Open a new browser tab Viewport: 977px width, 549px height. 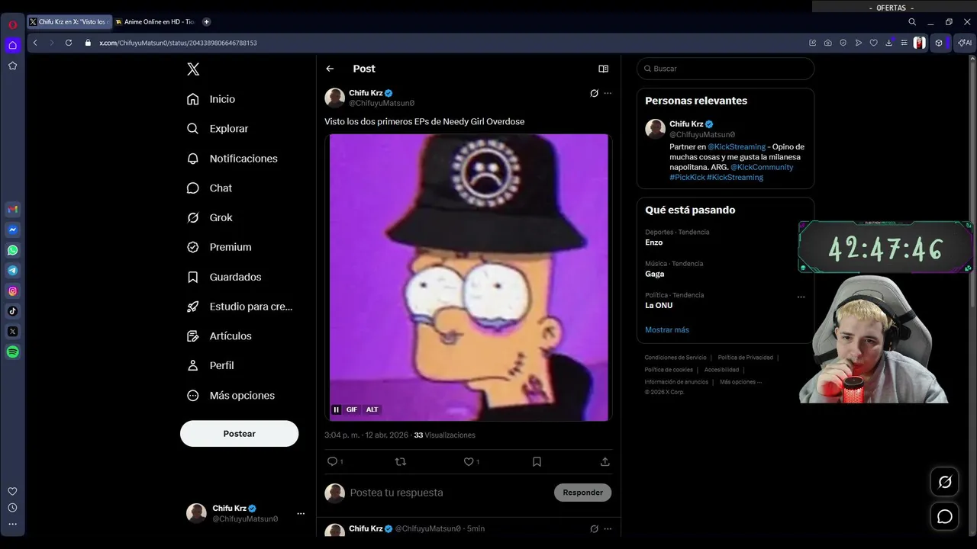(206, 22)
